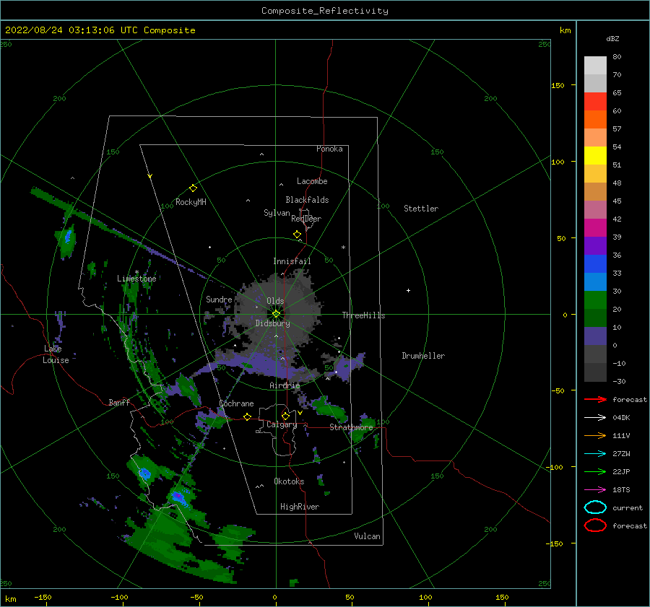
Task: Select light gray swatch between 80 and 70 dBZ
Action: (x=595, y=66)
